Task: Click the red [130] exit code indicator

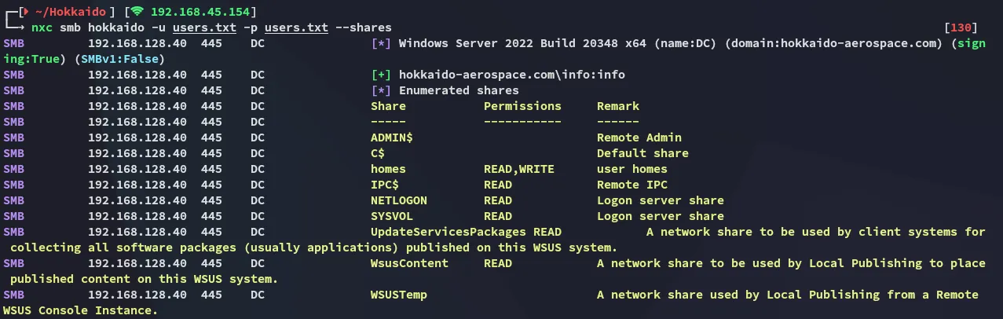Action: coord(963,27)
